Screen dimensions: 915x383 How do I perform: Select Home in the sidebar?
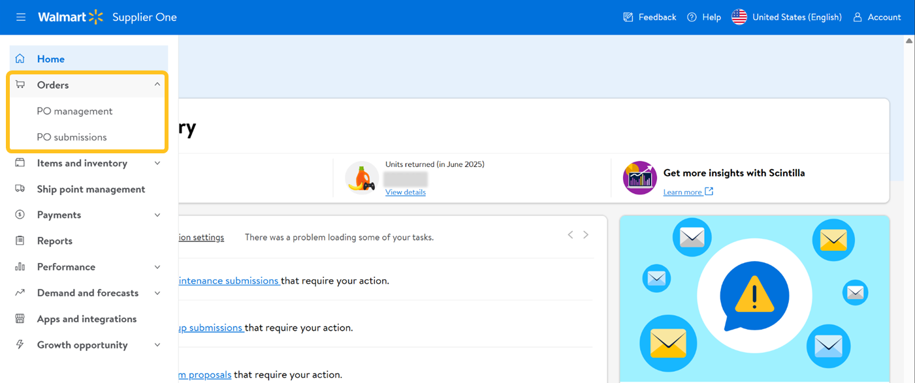(89, 59)
